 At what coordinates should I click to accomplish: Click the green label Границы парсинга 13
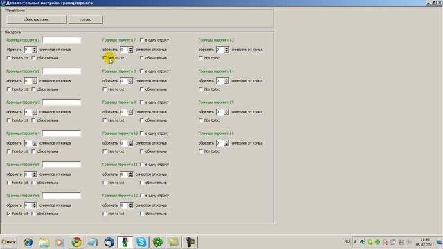pyautogui.click(x=216, y=40)
